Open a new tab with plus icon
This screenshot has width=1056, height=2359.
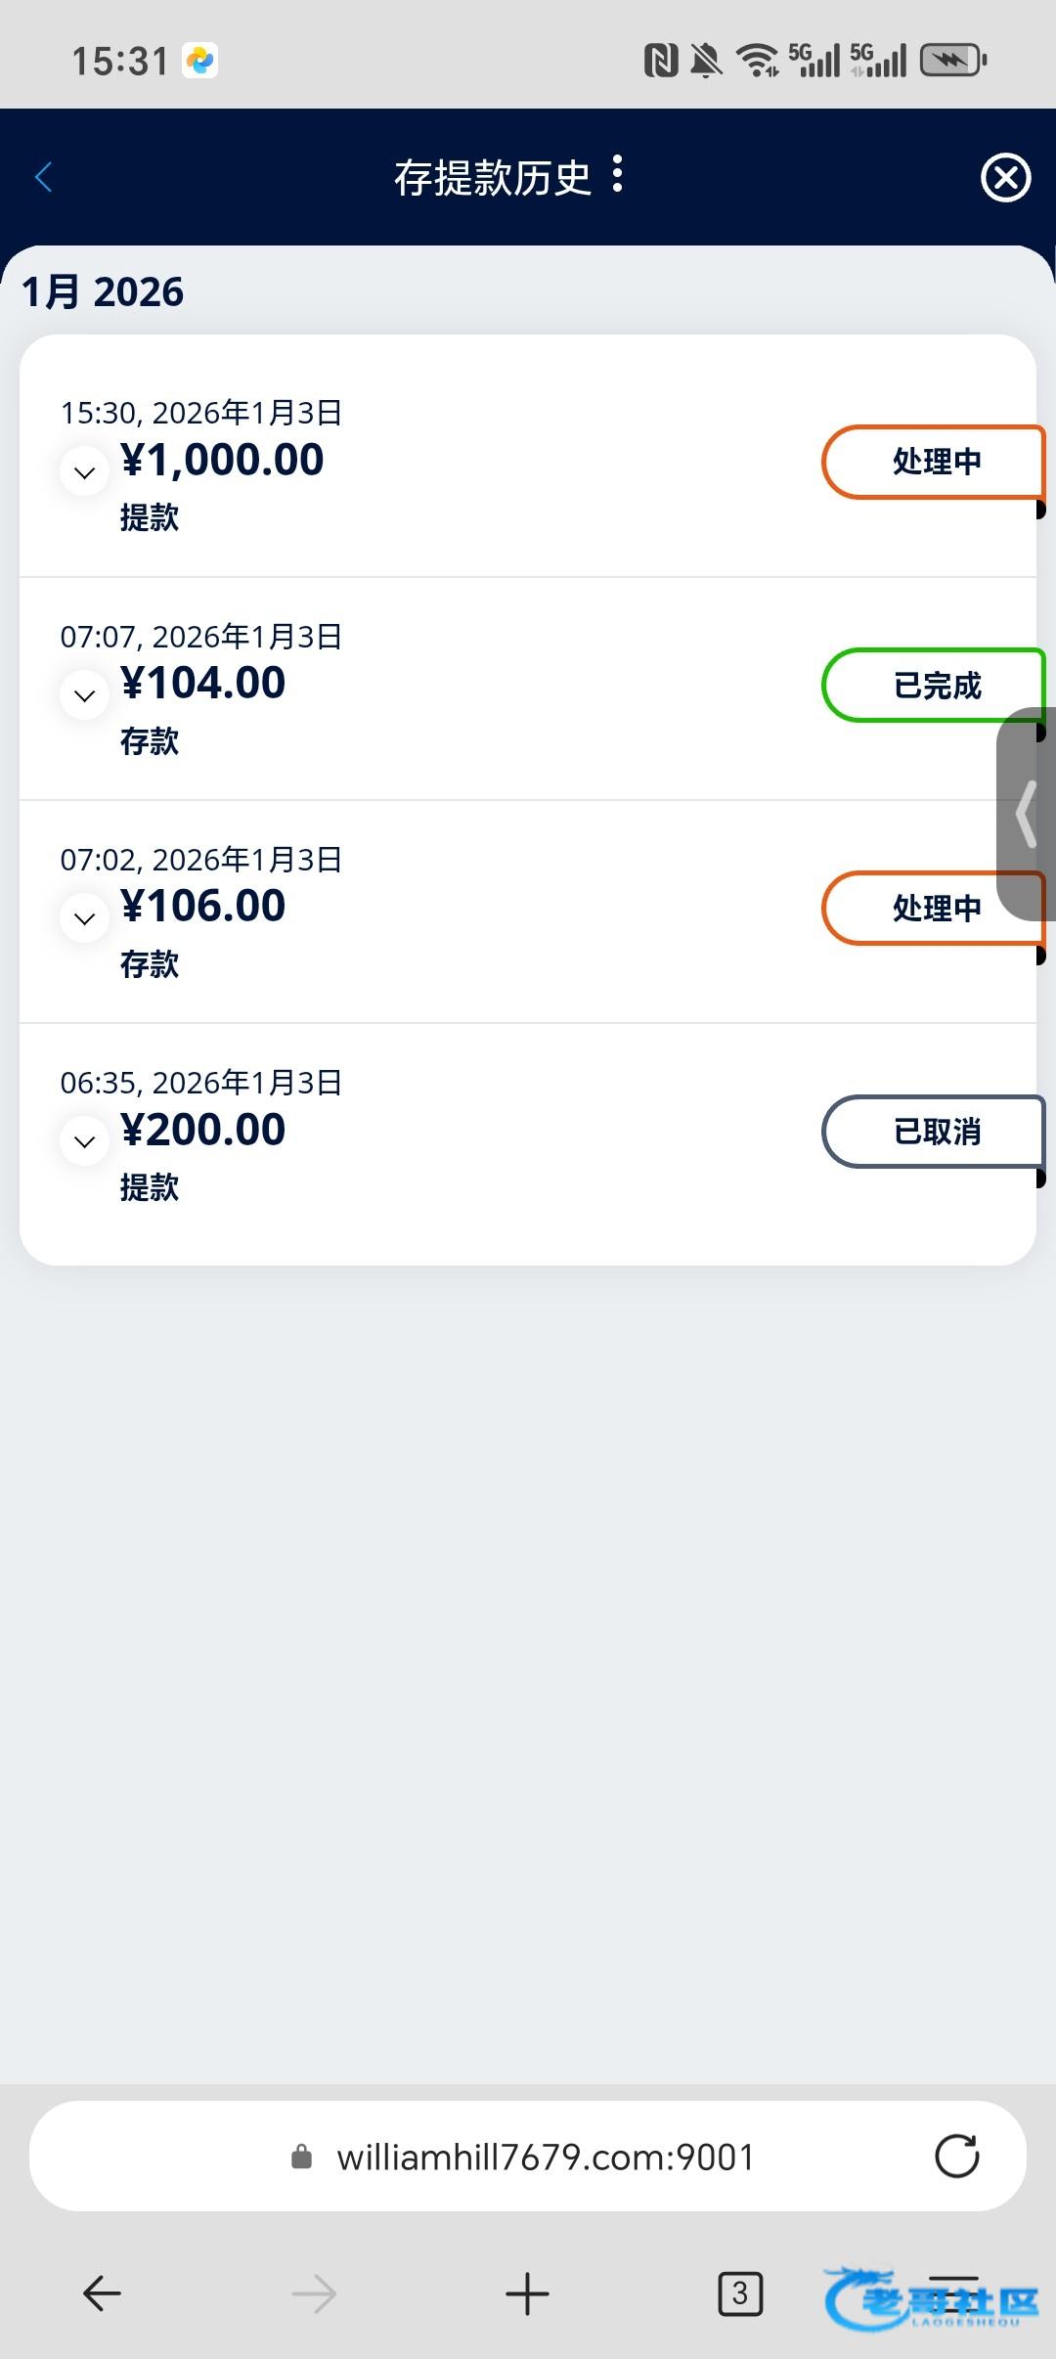(x=527, y=2293)
